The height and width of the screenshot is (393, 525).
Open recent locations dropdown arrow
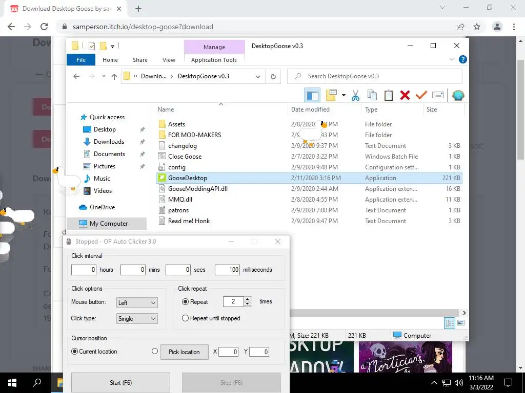click(104, 76)
